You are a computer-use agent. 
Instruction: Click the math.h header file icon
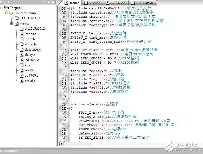coord(22,39)
